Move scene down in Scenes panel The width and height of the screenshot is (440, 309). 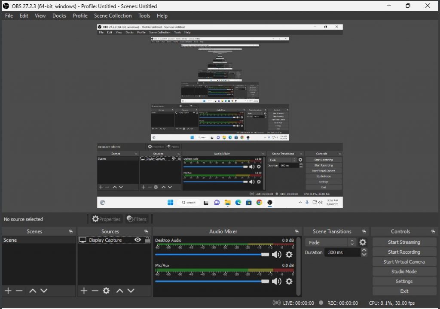[x=44, y=291]
